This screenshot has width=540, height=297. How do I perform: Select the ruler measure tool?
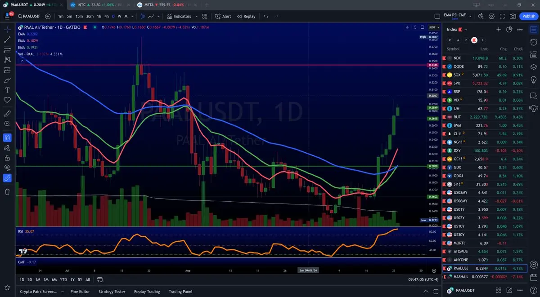(x=7, y=113)
